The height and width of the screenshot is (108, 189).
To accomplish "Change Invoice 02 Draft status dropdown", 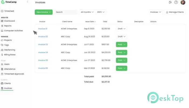I will pyautogui.click(x=122, y=36).
